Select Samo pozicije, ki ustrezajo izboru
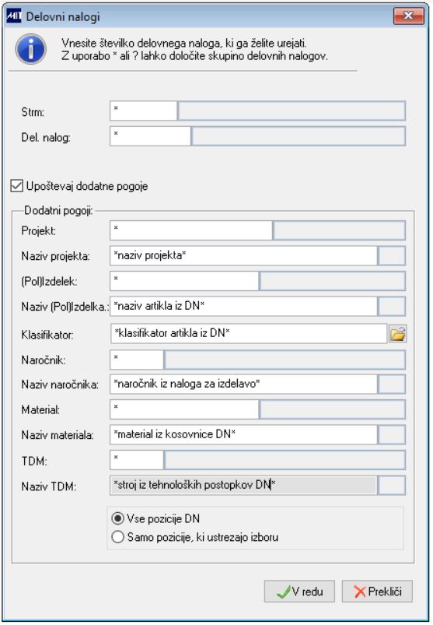Viewport: 433px width, 625px height. coord(118,537)
